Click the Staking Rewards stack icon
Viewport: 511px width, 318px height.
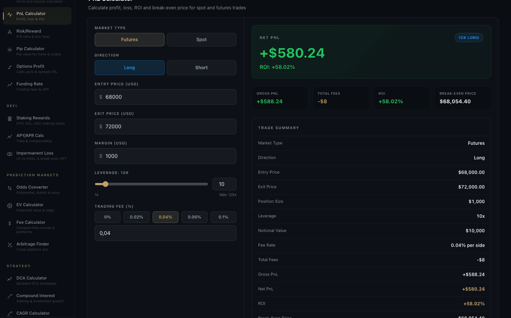point(10,119)
